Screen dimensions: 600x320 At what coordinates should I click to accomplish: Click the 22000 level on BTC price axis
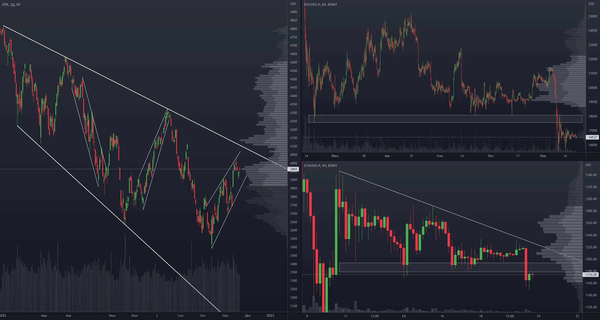(593, 59)
